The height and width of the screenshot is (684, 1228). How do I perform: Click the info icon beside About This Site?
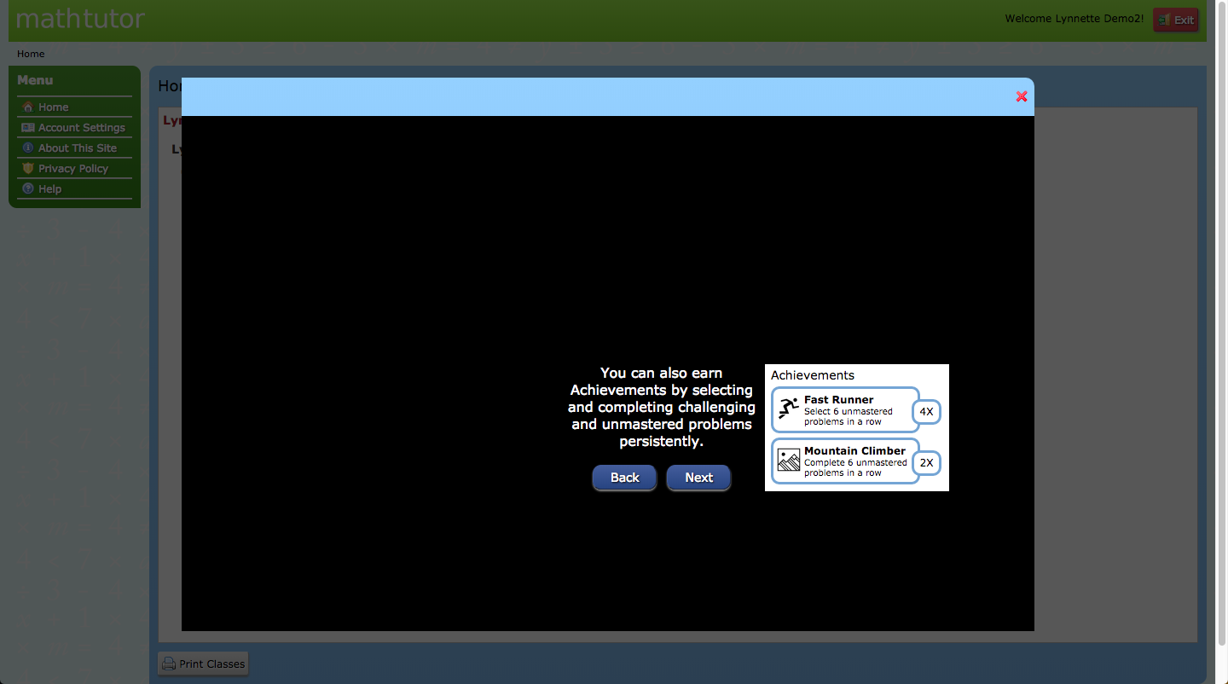[28, 148]
